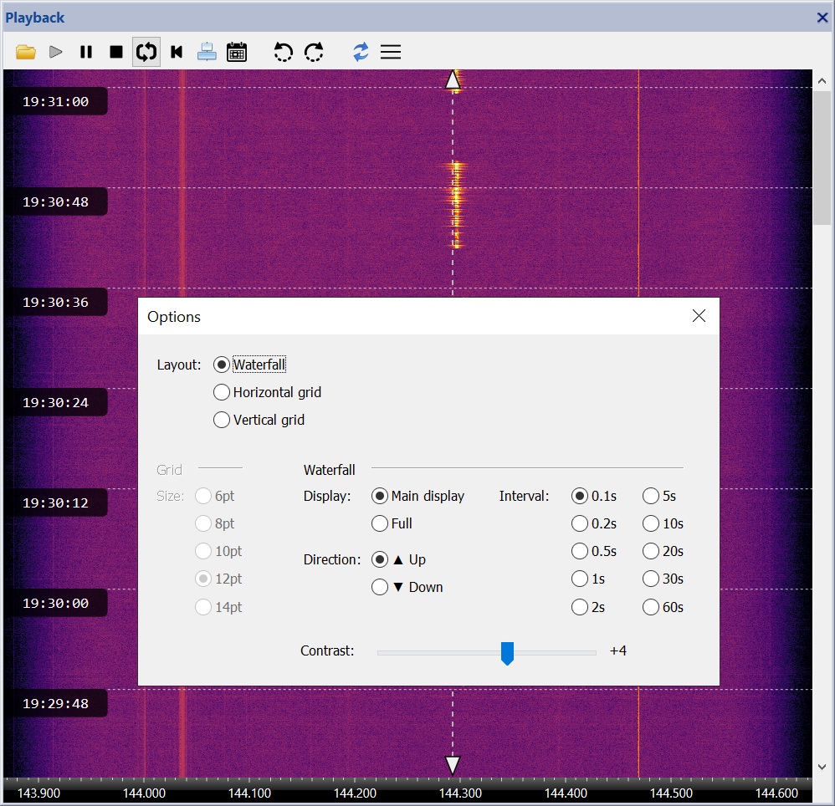Open the calendar date picker icon
Viewport: 835px width, 806px height.
(x=237, y=53)
